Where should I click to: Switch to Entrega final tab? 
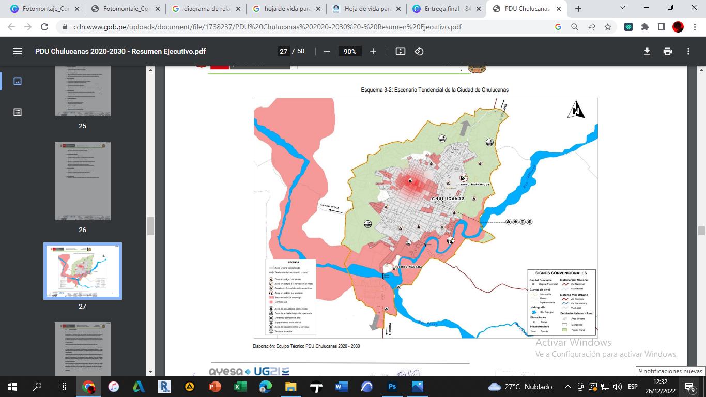click(x=447, y=9)
